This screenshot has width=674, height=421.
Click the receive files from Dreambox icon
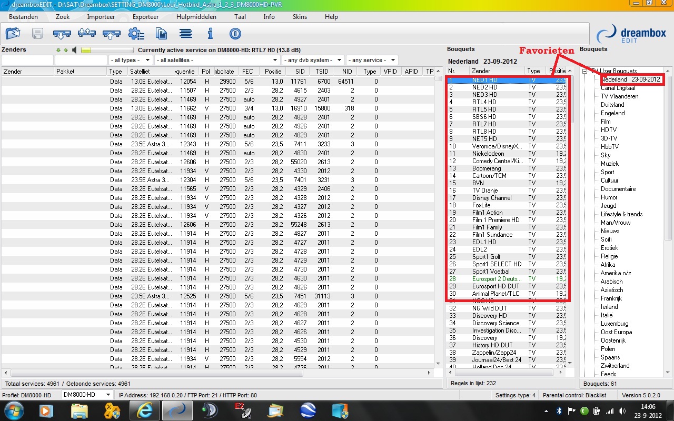click(62, 34)
